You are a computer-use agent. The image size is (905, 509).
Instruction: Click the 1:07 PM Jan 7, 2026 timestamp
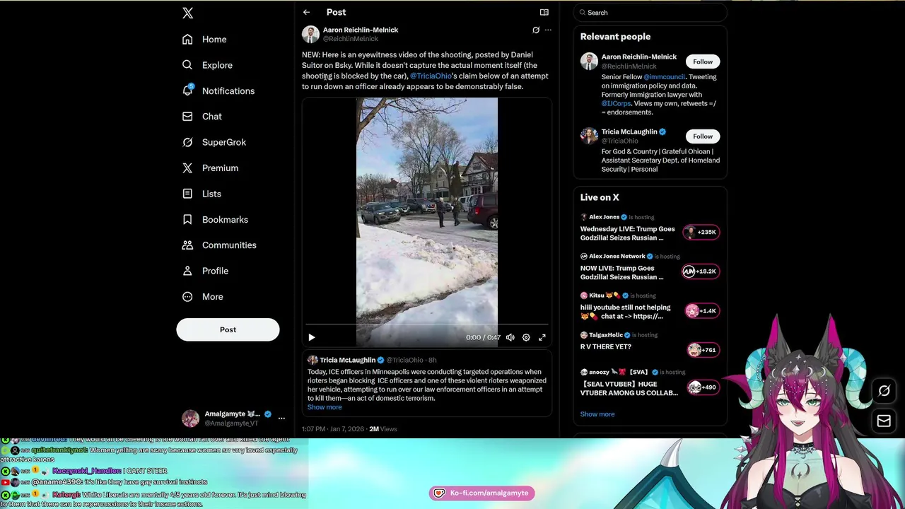coord(334,429)
